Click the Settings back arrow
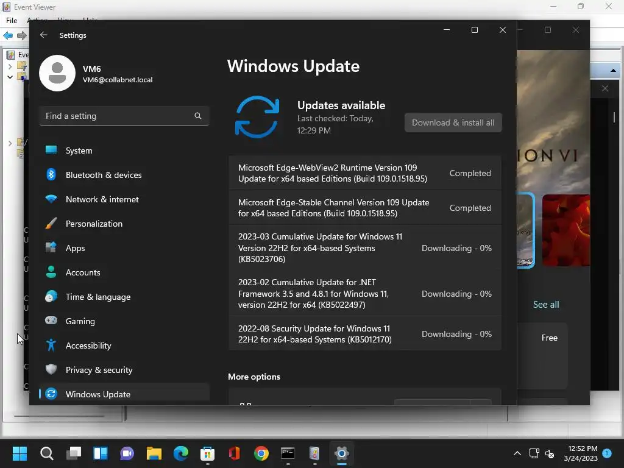This screenshot has width=624, height=468. pos(43,35)
